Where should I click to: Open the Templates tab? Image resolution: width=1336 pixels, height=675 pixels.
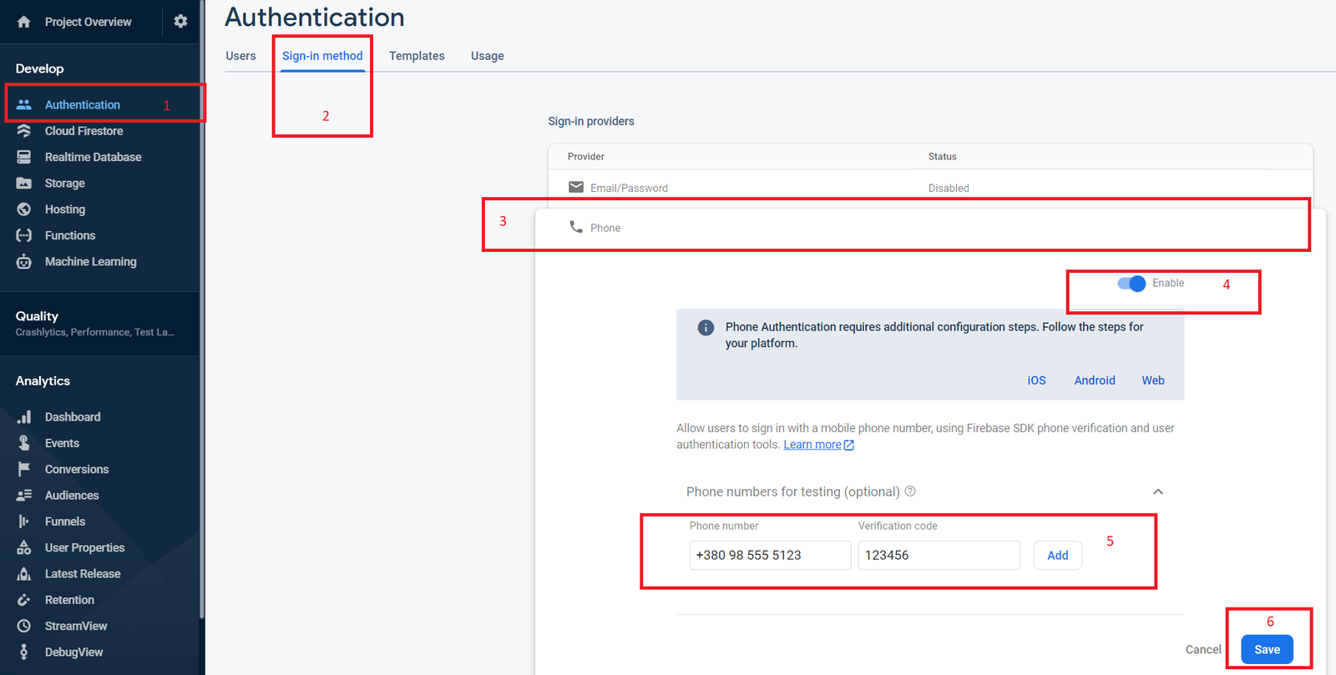417,56
